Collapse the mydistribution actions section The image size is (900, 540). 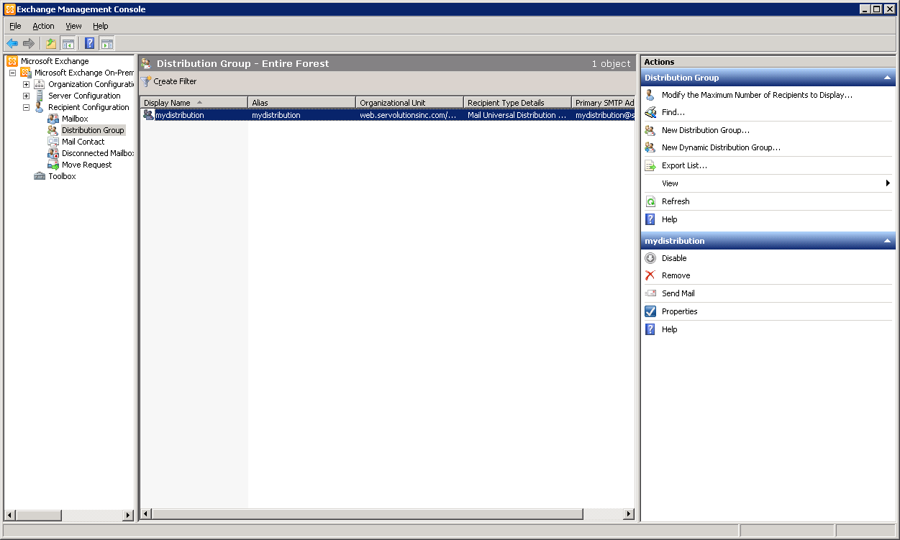tap(887, 241)
